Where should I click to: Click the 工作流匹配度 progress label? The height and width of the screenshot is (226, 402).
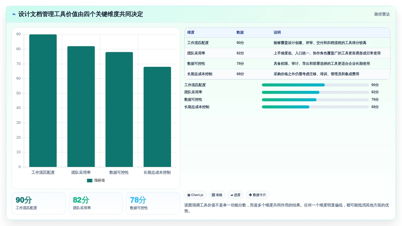point(195,85)
